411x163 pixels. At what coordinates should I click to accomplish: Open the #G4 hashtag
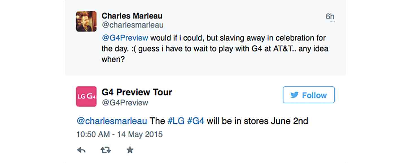[x=196, y=121]
